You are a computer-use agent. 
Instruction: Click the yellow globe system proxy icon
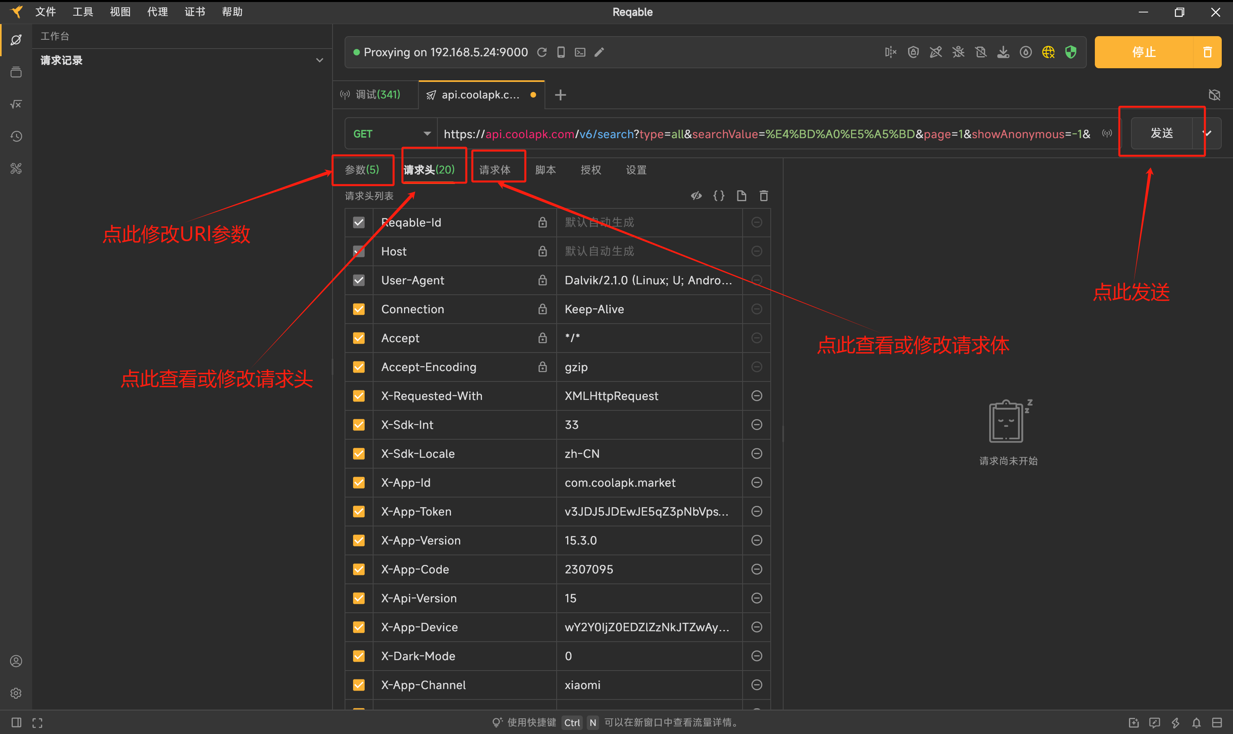[1048, 53]
